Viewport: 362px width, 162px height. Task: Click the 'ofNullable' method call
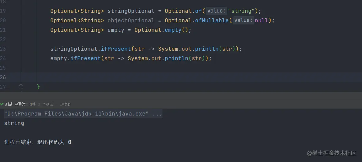coord(212,20)
